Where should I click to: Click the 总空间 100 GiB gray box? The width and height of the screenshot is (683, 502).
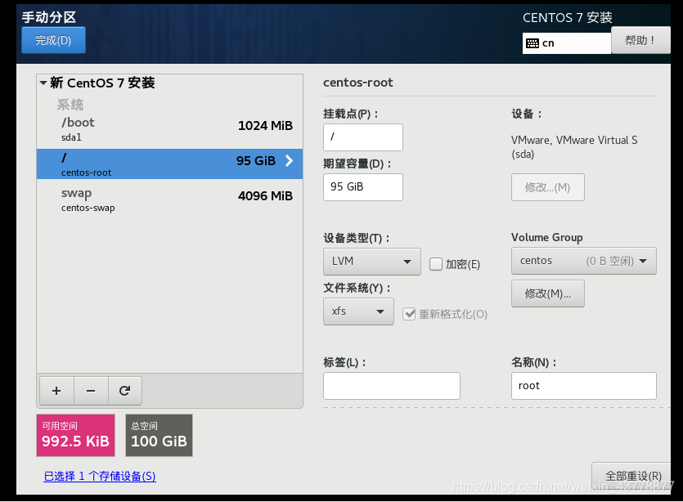pyautogui.click(x=159, y=436)
